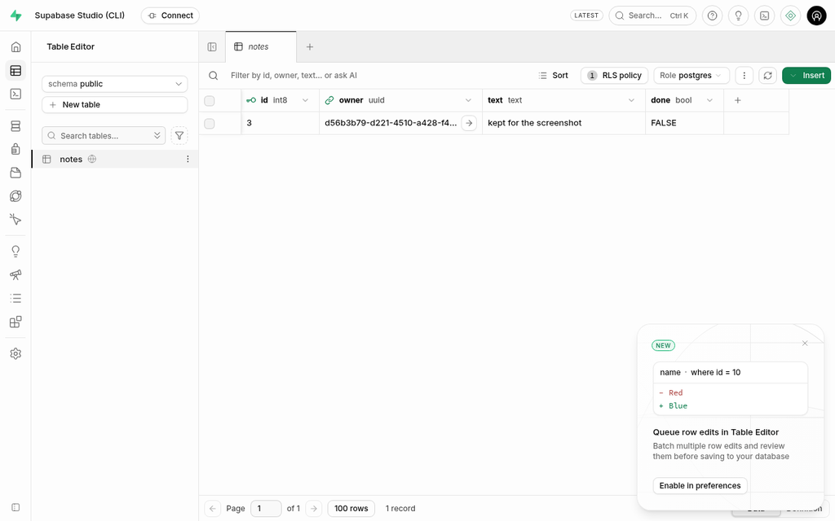Open the Authentication lock icon
This screenshot has width=835, height=521.
point(15,150)
